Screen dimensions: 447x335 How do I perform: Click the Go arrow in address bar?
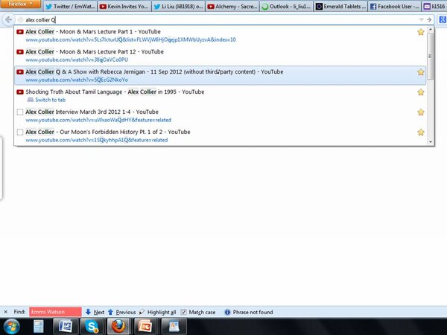[x=429, y=19]
